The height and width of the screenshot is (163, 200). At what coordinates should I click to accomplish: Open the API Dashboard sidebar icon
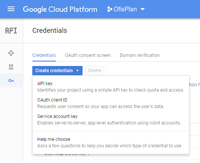11,53
